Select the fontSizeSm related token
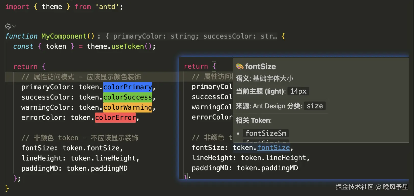This screenshot has height=196, width=414. (x=266, y=133)
